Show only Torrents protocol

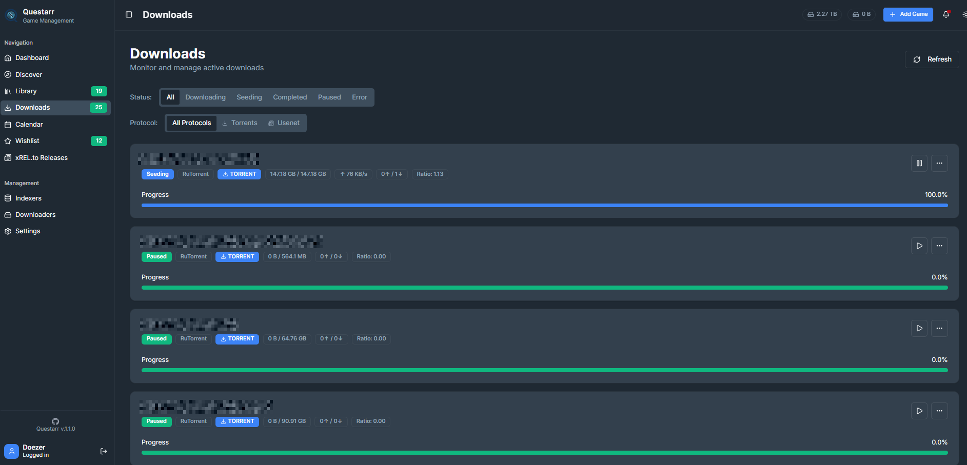click(x=240, y=123)
